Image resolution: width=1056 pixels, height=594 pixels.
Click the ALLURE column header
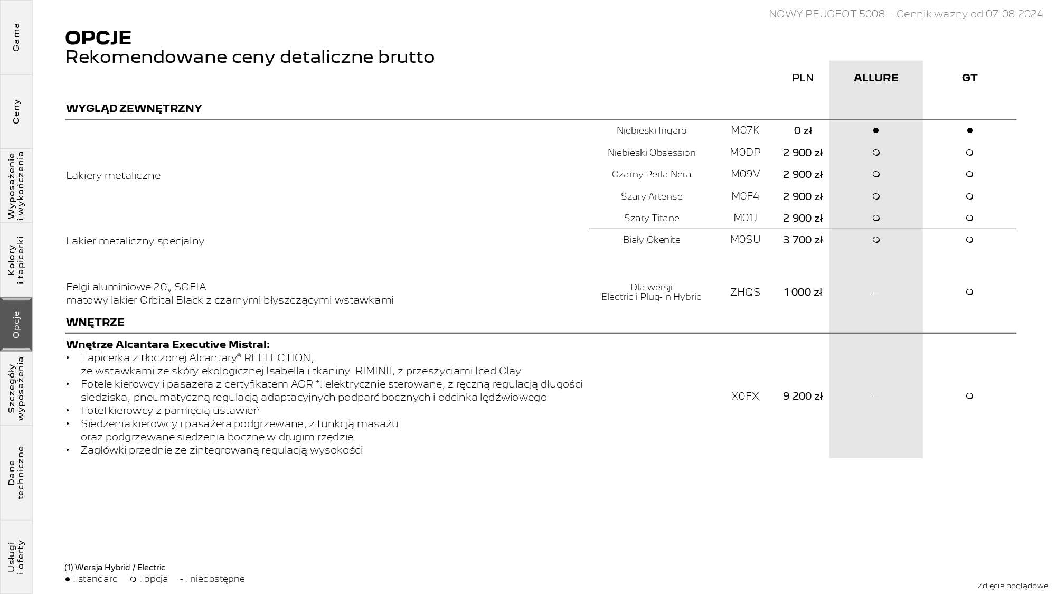(x=875, y=78)
